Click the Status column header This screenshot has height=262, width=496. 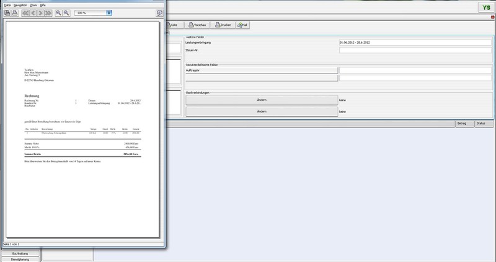[x=484, y=124]
